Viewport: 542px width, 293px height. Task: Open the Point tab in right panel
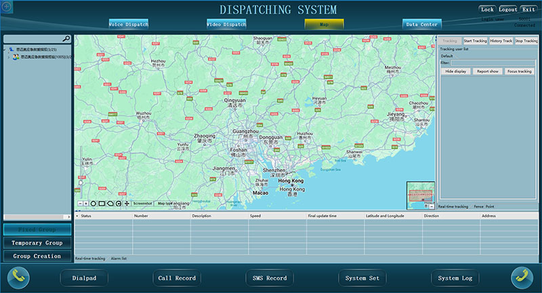point(490,206)
